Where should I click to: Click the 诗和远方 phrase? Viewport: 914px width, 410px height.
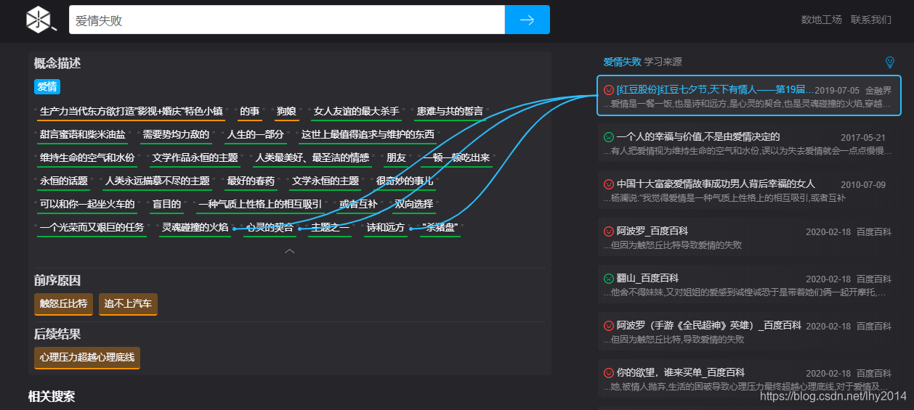point(385,228)
